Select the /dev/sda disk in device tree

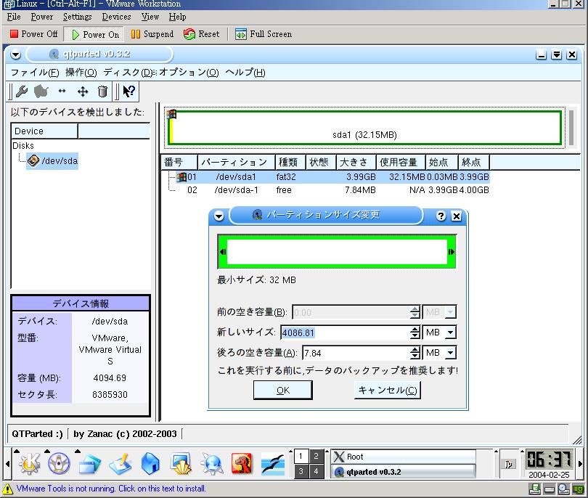click(x=52, y=161)
